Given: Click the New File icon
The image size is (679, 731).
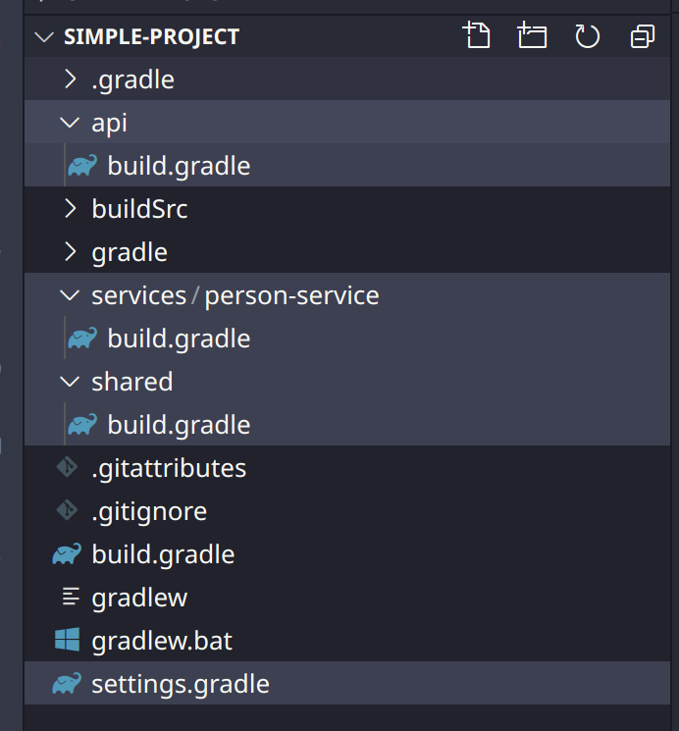Looking at the screenshot, I should pos(476,37).
